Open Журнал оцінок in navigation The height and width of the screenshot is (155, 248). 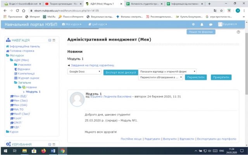tap(28, 78)
